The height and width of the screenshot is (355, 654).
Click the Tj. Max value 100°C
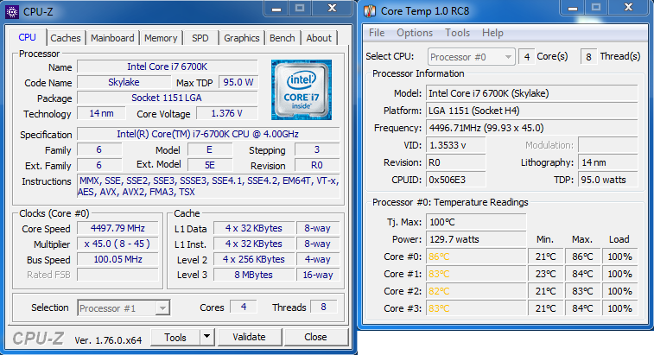476,222
